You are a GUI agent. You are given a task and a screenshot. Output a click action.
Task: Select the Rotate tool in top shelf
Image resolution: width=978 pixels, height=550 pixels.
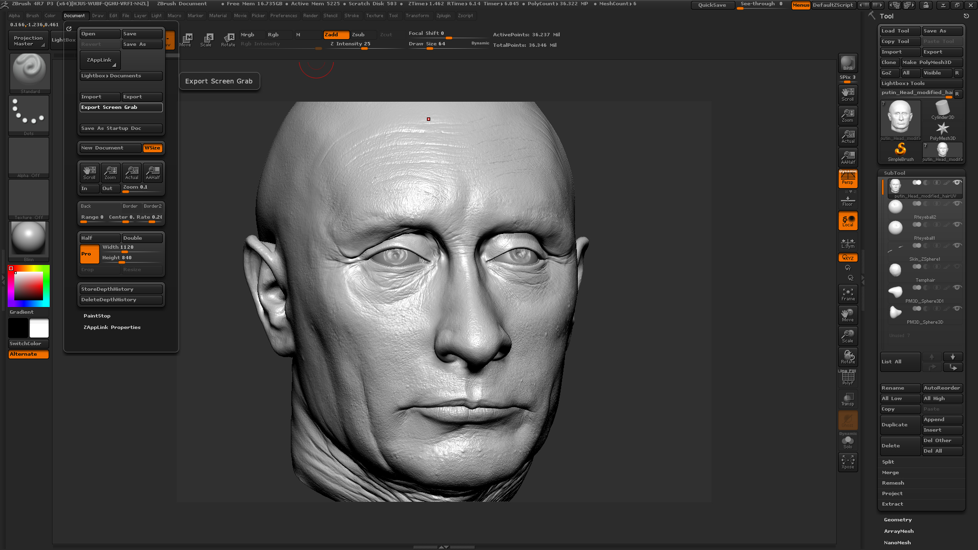[x=228, y=40]
